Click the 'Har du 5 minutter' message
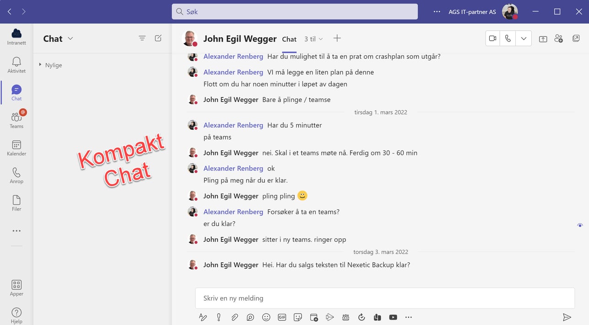589x325 pixels. point(295,125)
